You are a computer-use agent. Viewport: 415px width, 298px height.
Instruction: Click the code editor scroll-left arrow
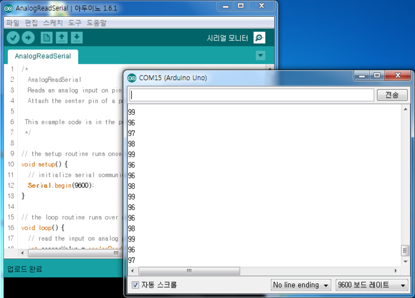click(x=22, y=253)
